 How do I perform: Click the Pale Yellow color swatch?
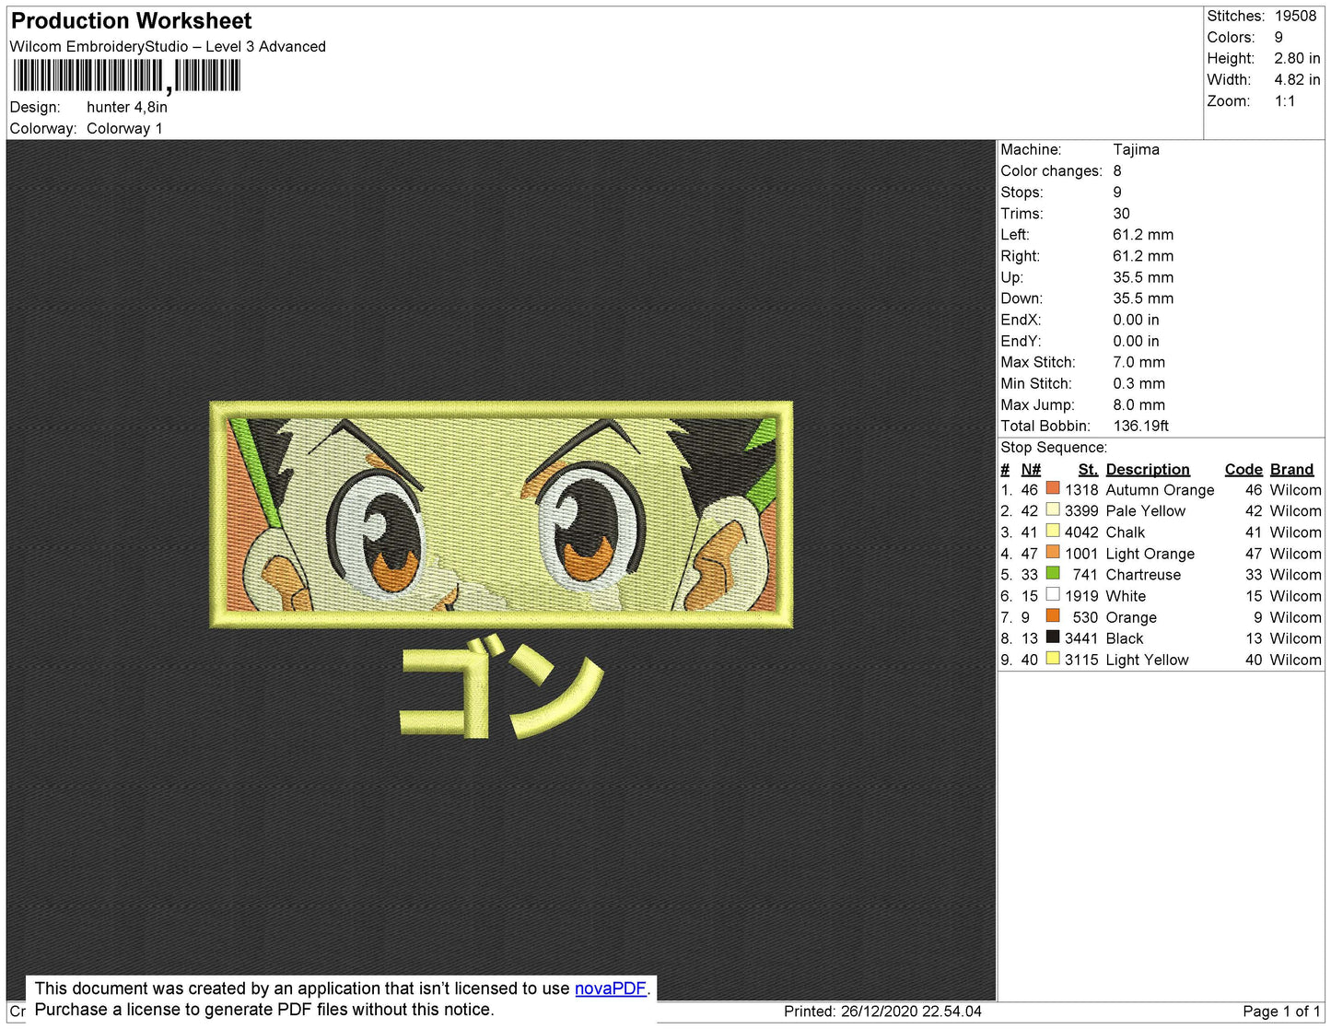tap(1053, 509)
